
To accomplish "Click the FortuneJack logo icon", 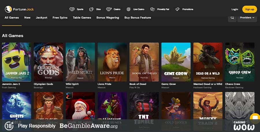I will [x=8, y=9].
